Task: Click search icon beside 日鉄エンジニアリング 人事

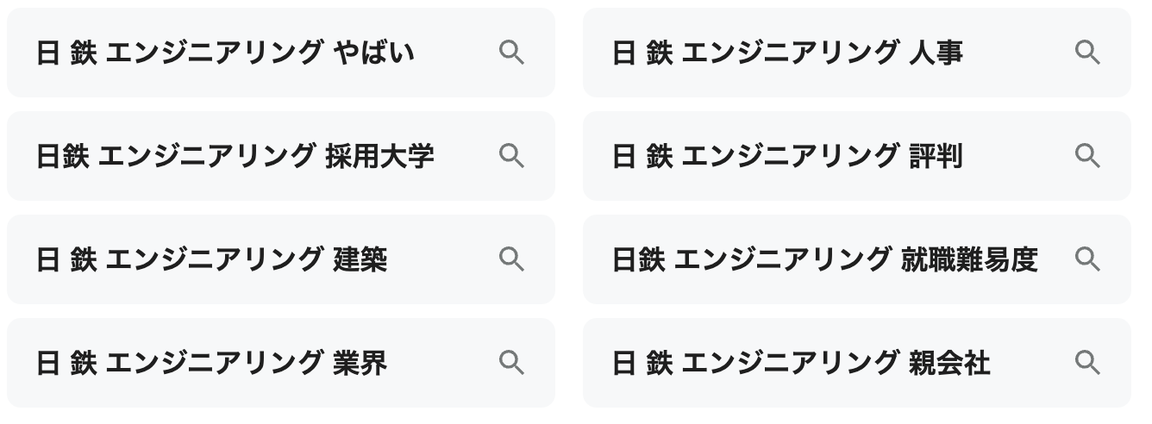Action: pos(1087,53)
